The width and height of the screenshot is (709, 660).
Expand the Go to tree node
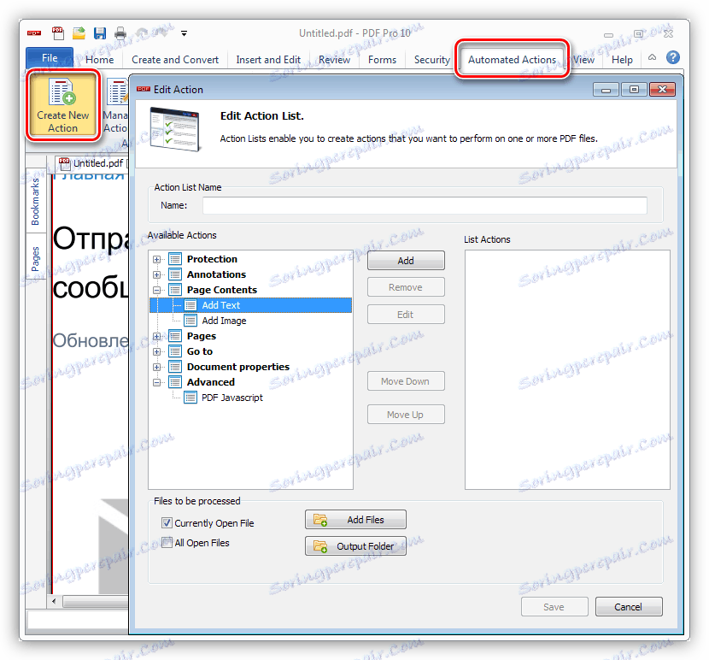tap(156, 351)
